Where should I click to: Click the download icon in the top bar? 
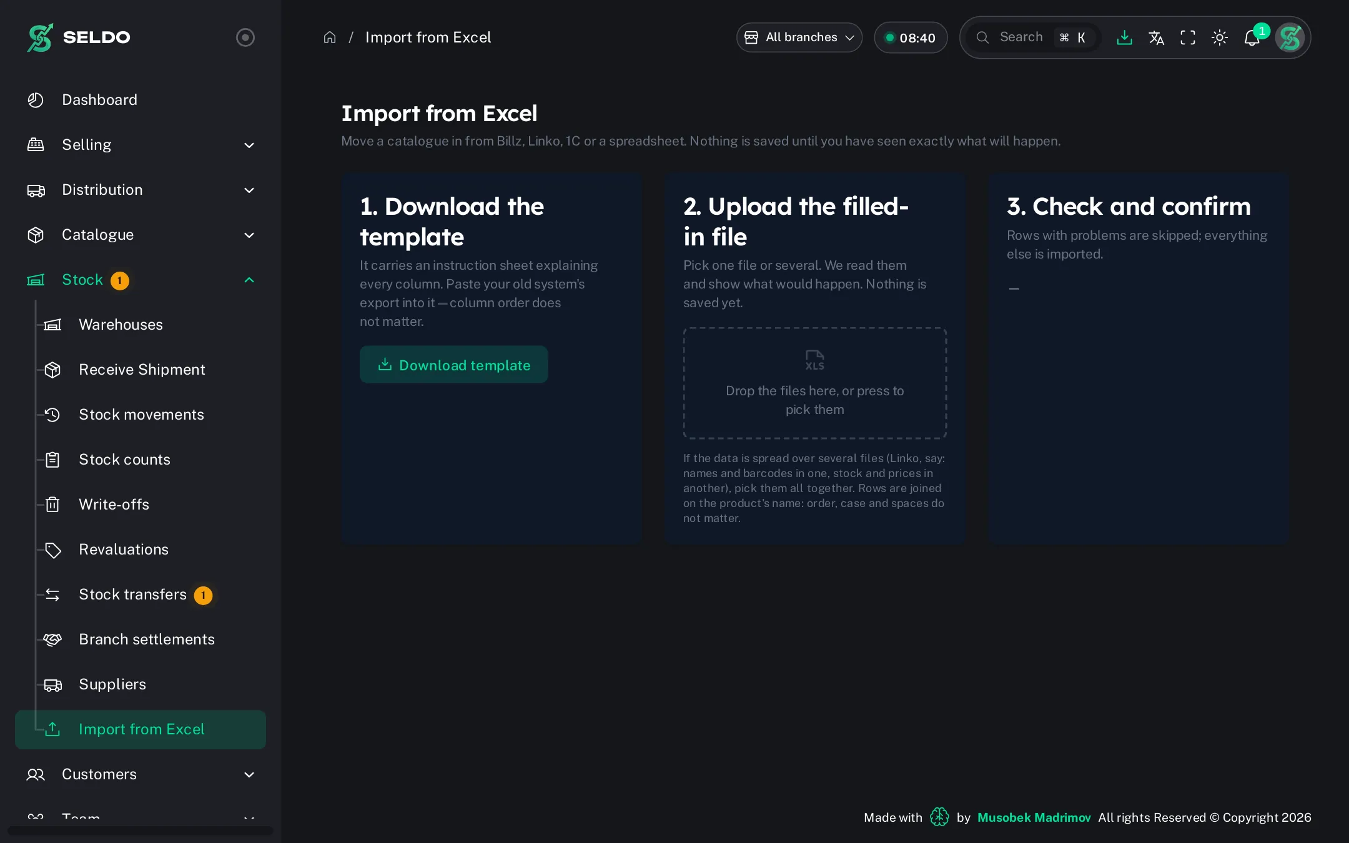pyautogui.click(x=1124, y=37)
